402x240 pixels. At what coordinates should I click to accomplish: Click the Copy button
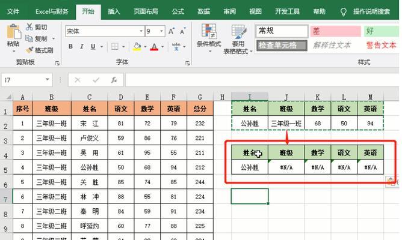(37, 38)
